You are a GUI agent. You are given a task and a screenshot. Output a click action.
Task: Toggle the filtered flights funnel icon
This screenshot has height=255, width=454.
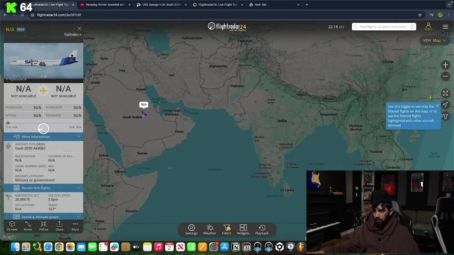[445, 116]
